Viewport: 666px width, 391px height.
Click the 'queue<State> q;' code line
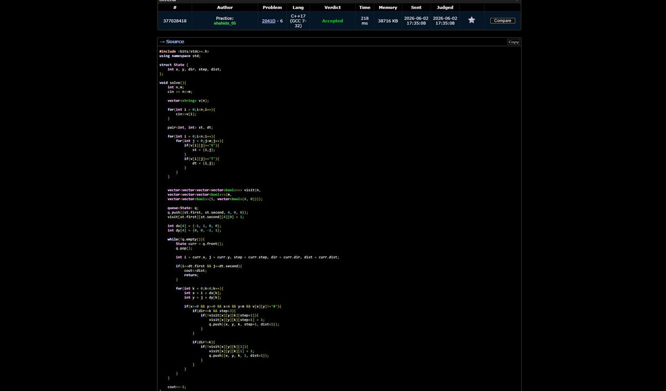coord(183,207)
